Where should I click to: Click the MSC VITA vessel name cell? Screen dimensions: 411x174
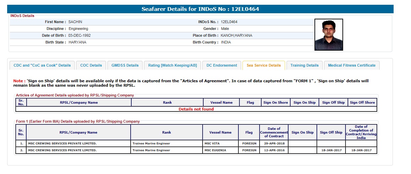tap(212, 143)
